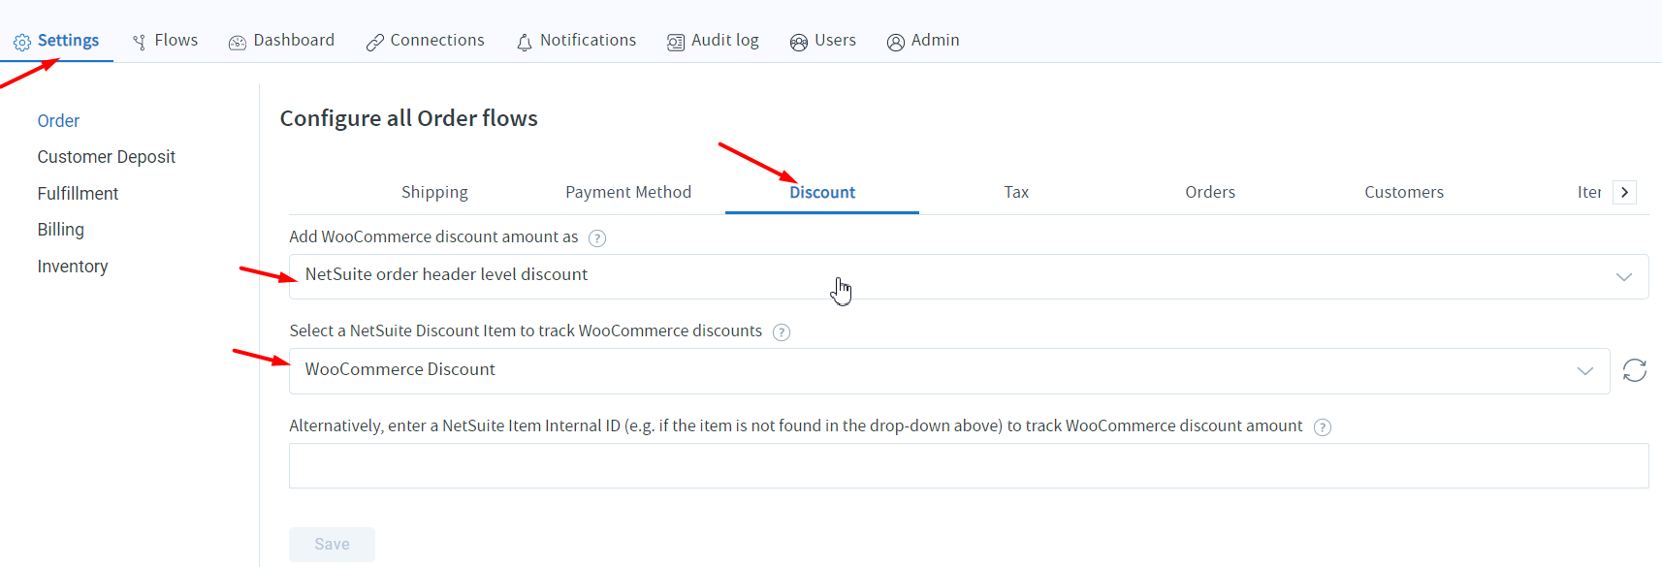The height and width of the screenshot is (567, 1662).
Task: Select Customer Deposit in the sidebar
Action: tap(107, 157)
